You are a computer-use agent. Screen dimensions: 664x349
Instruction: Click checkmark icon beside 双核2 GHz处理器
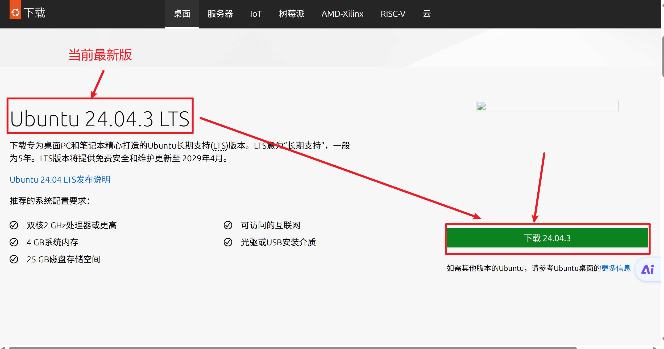coord(14,225)
